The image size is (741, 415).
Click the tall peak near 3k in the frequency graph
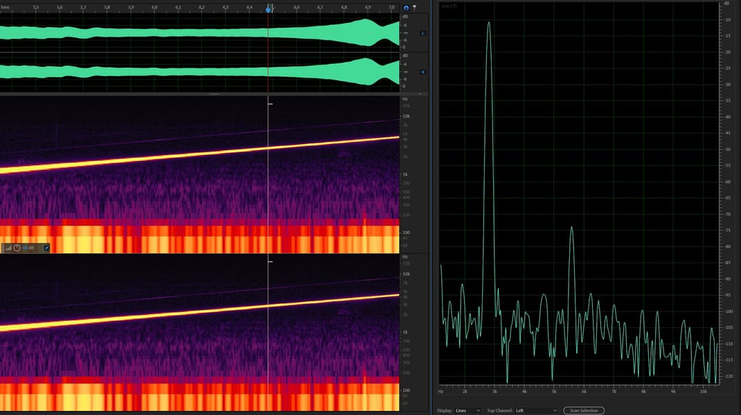tap(489, 24)
